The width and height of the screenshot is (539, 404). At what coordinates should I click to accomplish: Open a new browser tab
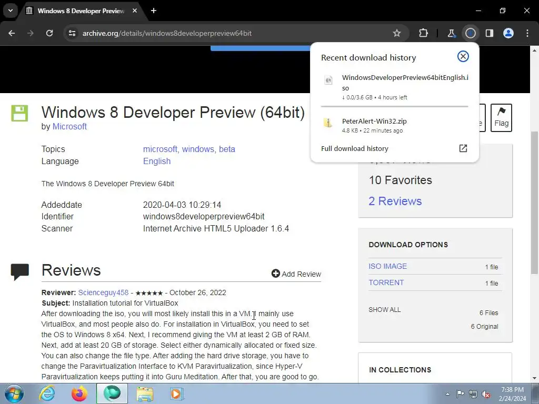click(154, 11)
